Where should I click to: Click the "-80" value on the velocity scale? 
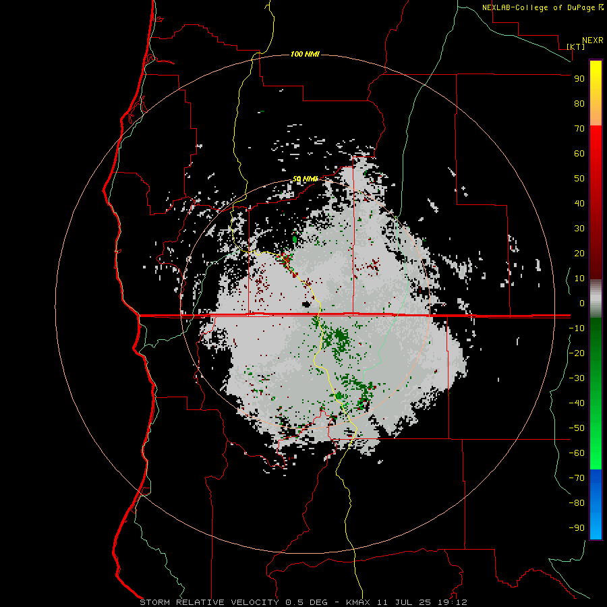point(577,503)
